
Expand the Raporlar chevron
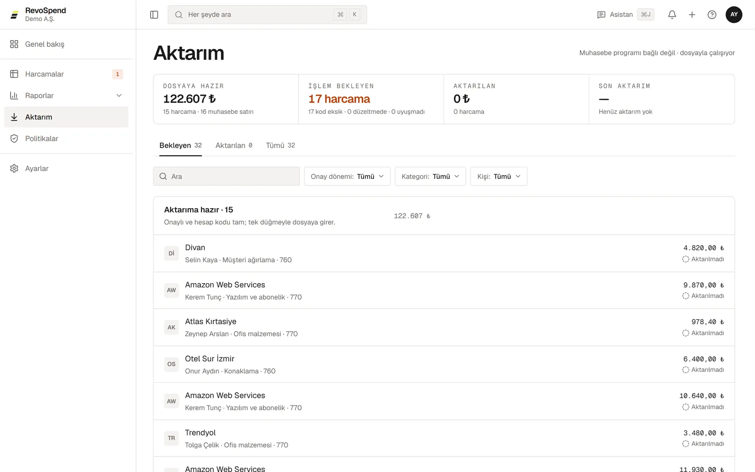pyautogui.click(x=119, y=95)
